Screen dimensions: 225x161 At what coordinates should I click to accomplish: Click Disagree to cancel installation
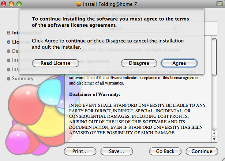click(139, 63)
